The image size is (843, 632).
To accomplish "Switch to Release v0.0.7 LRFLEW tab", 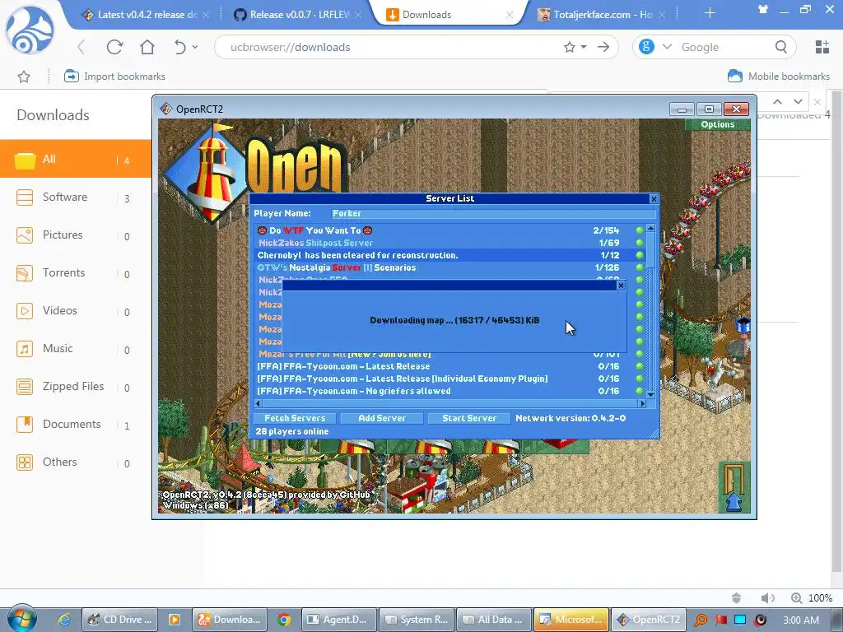I will point(298,15).
